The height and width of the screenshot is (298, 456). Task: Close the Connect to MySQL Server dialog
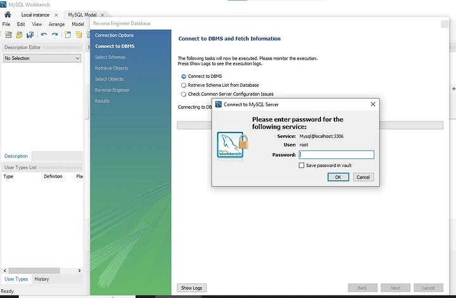coord(373,104)
